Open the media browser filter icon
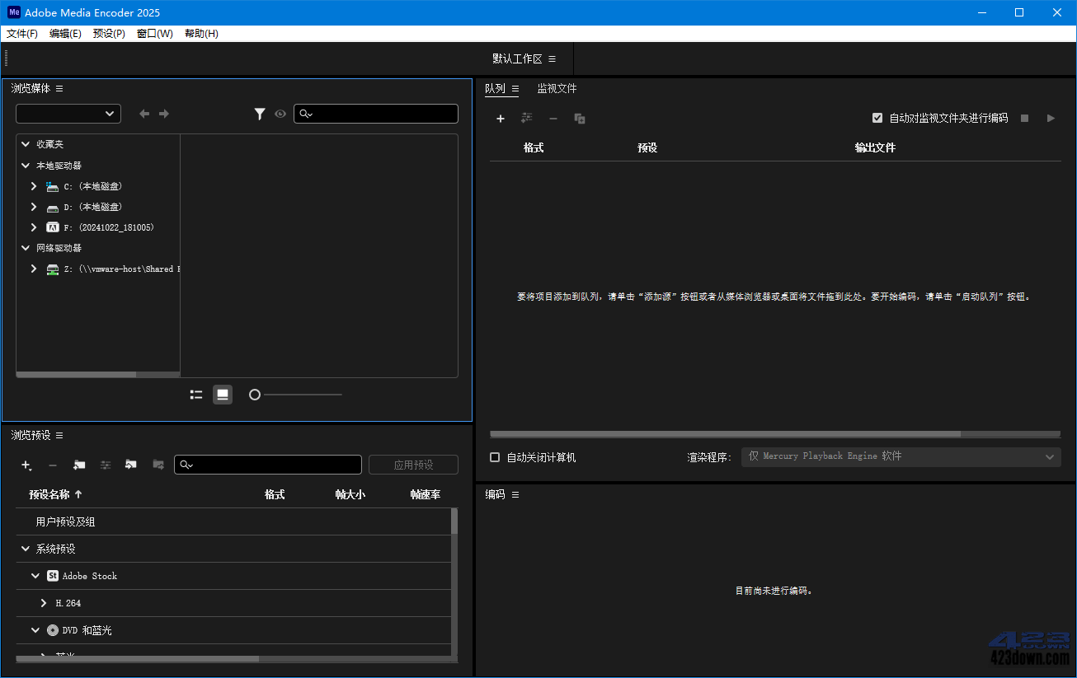This screenshot has height=678, width=1077. point(260,114)
